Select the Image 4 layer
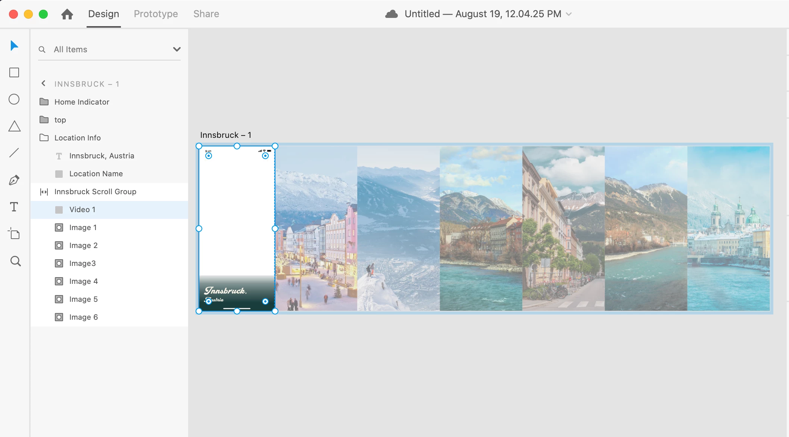Viewport: 789px width, 437px height. [84, 281]
